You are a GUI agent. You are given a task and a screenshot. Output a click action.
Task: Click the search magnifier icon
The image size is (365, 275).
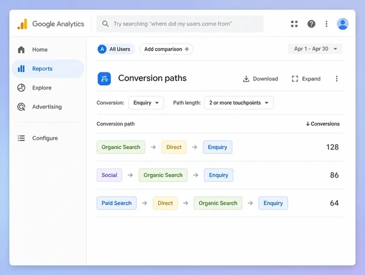[x=105, y=24]
